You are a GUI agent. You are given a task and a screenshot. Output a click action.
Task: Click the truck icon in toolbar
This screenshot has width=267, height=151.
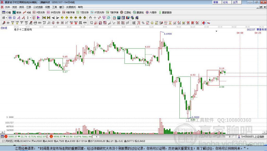pyautogui.click(x=137, y=18)
